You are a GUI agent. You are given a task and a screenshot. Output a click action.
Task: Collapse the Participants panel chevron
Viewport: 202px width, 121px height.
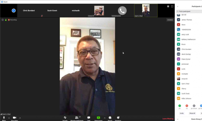[x=178, y=7]
